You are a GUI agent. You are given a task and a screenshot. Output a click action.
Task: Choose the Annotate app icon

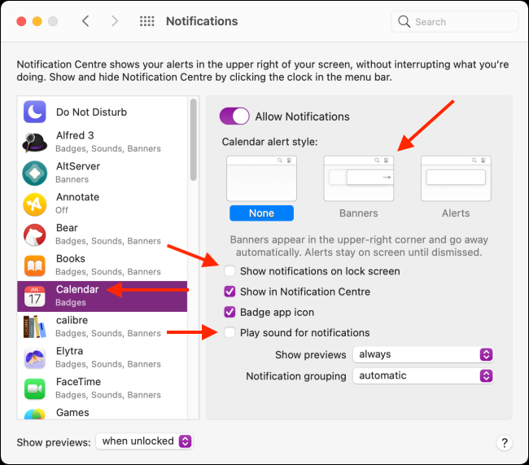click(x=34, y=204)
